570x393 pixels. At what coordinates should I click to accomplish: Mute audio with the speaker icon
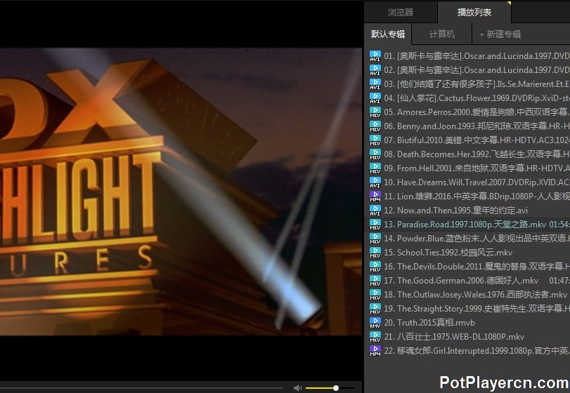pyautogui.click(x=297, y=388)
